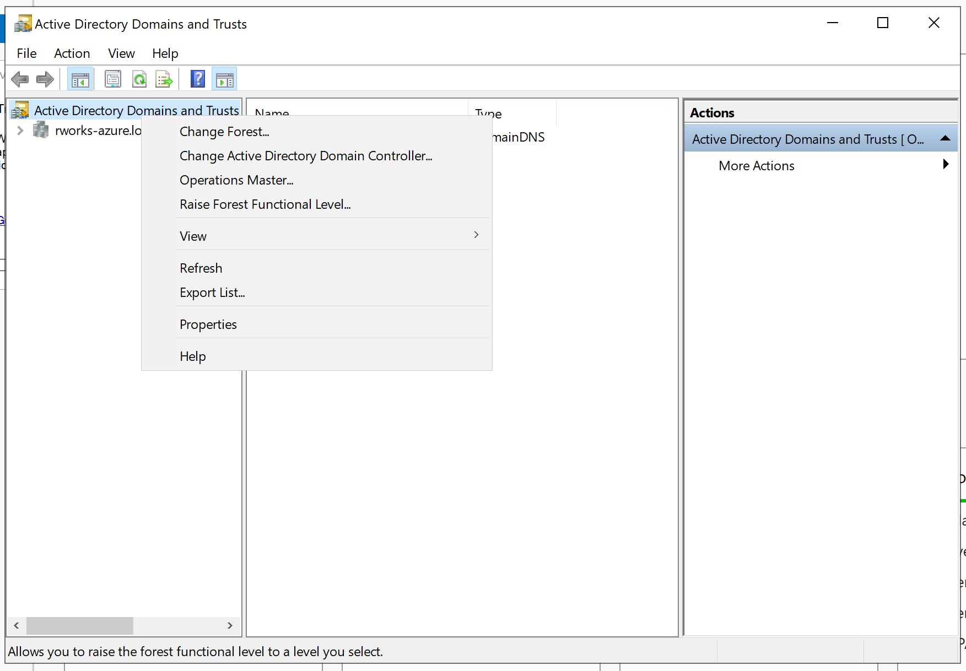Open the Action menu
The width and height of the screenshot is (966, 671).
coord(72,53)
